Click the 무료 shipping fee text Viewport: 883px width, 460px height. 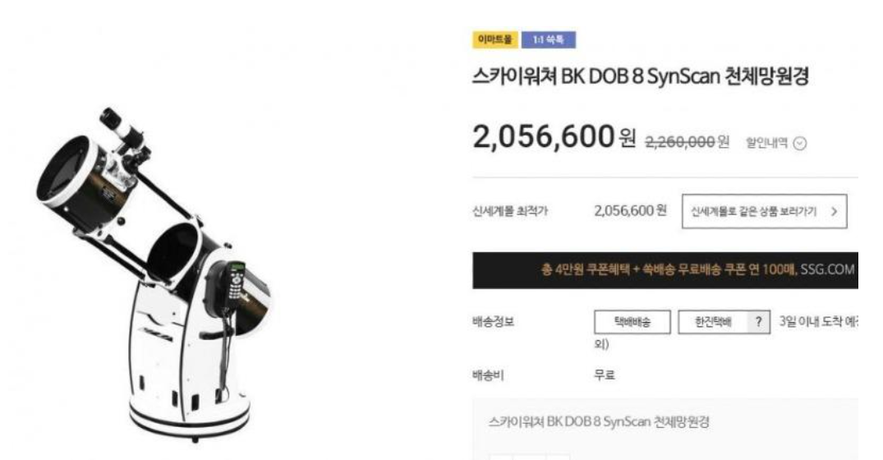coord(605,375)
